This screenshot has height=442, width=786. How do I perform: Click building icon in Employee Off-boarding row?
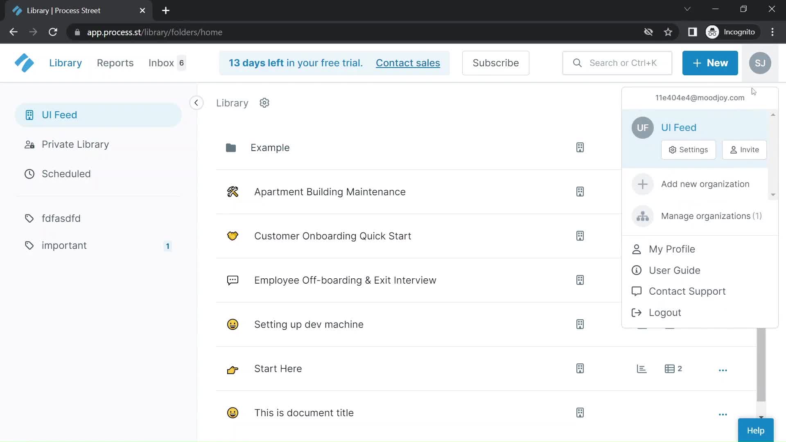pos(580,280)
